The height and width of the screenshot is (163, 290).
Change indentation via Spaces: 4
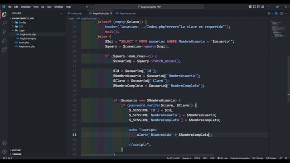click(x=187, y=158)
